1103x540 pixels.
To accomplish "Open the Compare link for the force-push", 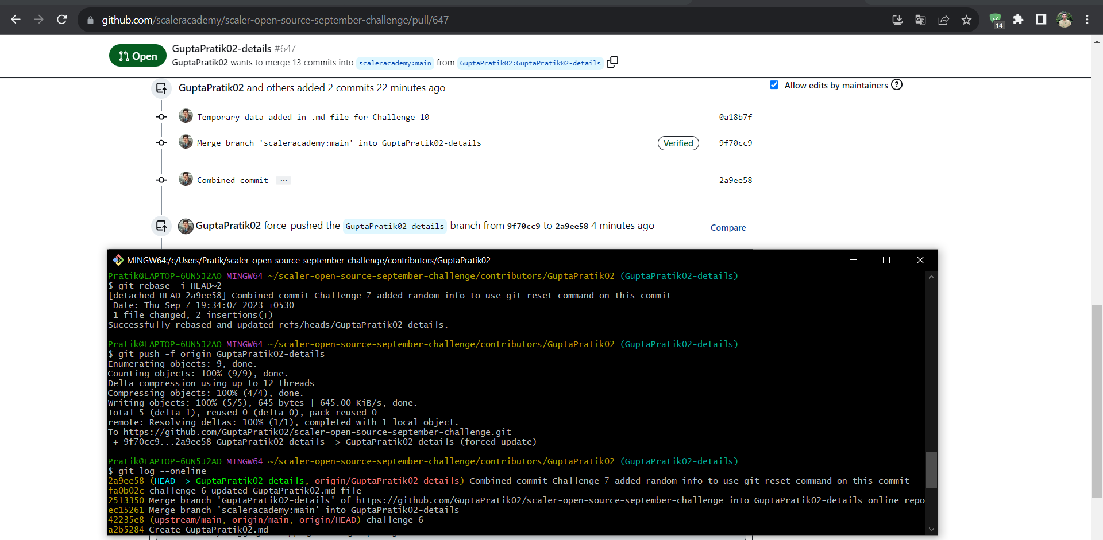I will [x=728, y=227].
